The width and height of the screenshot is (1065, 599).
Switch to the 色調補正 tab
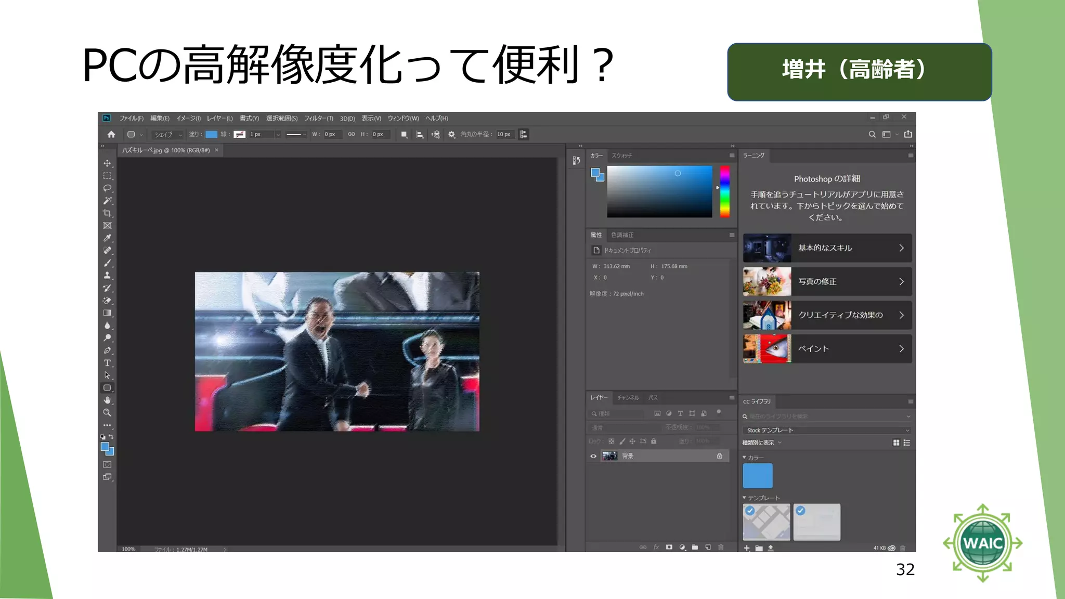pyautogui.click(x=622, y=235)
